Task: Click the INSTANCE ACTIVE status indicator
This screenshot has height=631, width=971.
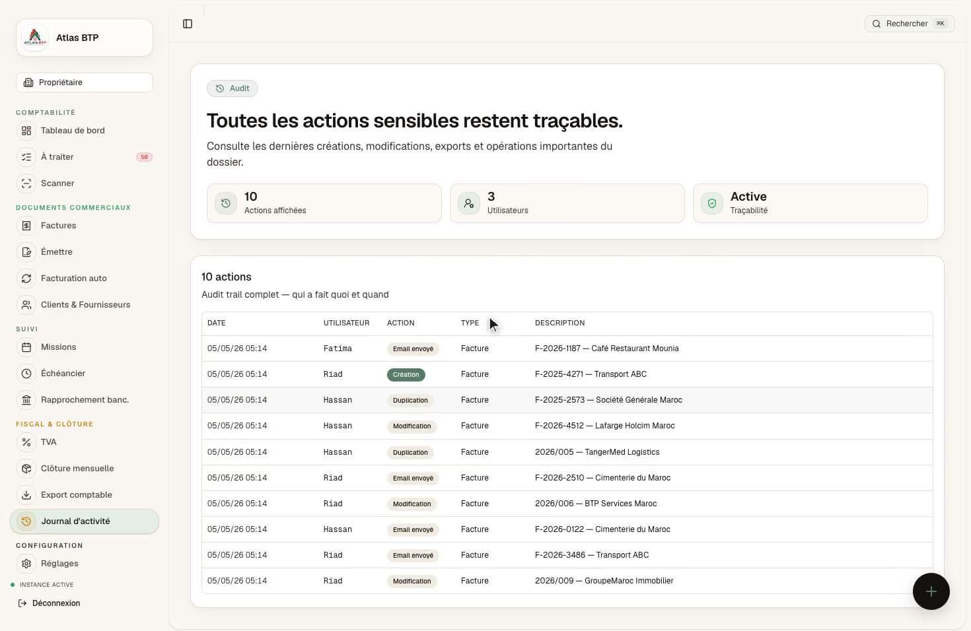Action: click(42, 585)
